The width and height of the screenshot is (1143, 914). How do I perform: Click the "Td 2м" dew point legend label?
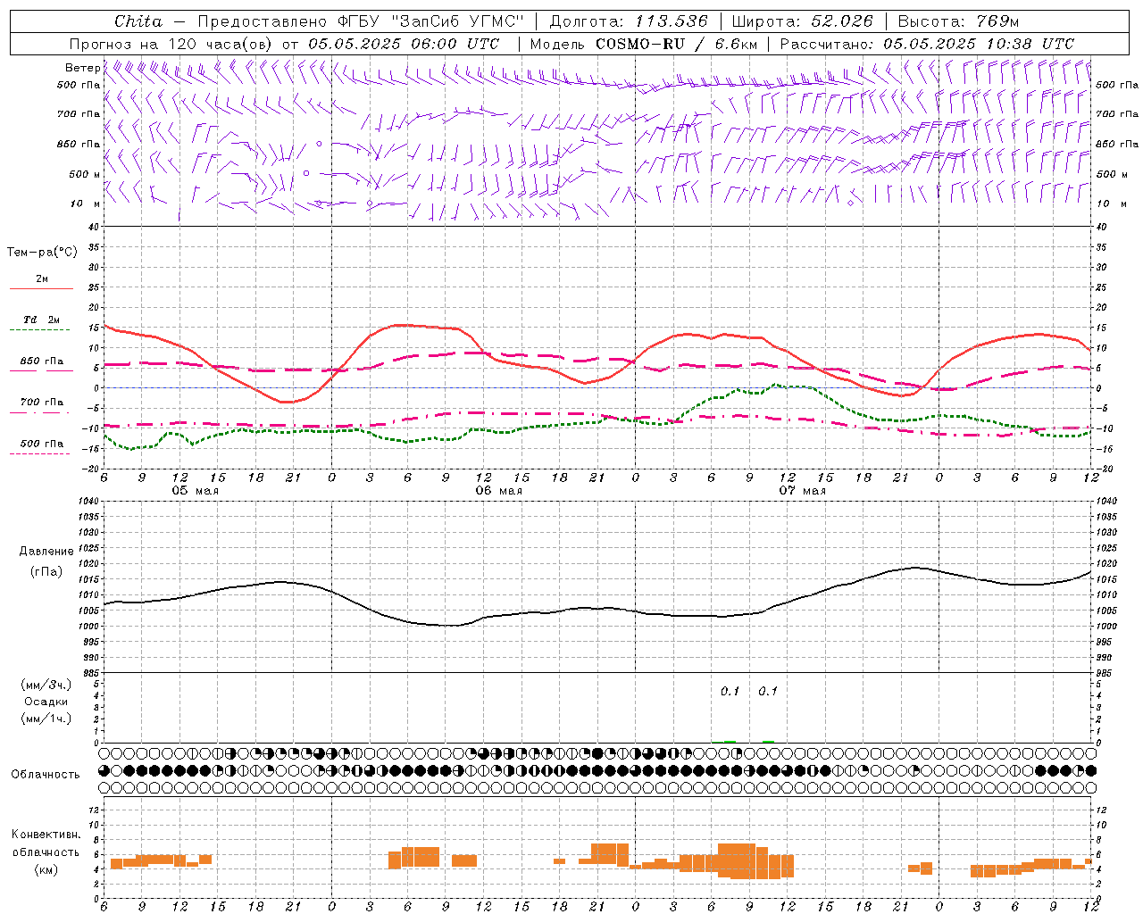[42, 320]
